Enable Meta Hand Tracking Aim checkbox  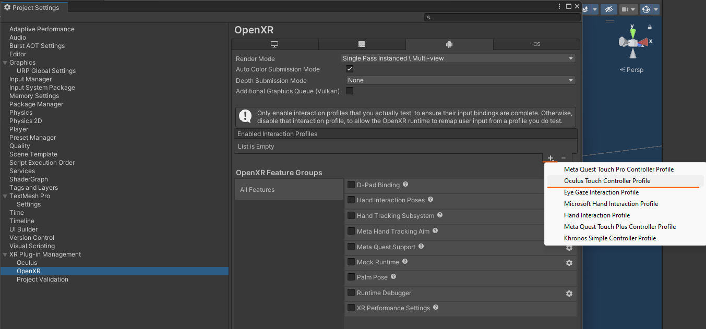tap(351, 231)
